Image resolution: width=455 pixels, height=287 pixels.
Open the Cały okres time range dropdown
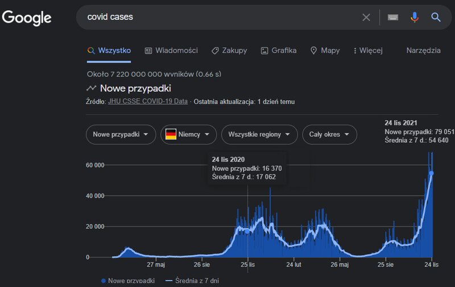[329, 134]
